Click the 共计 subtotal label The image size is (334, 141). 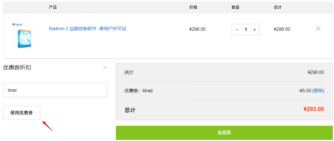pos(129,72)
